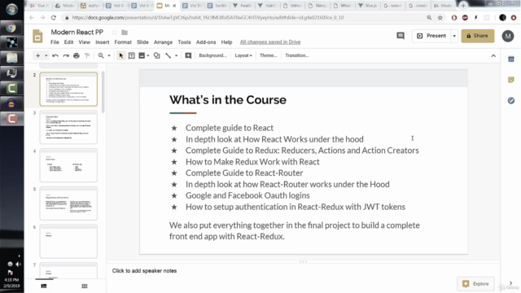
Task: Open the zoom level dropdown arrow
Action: (109, 55)
